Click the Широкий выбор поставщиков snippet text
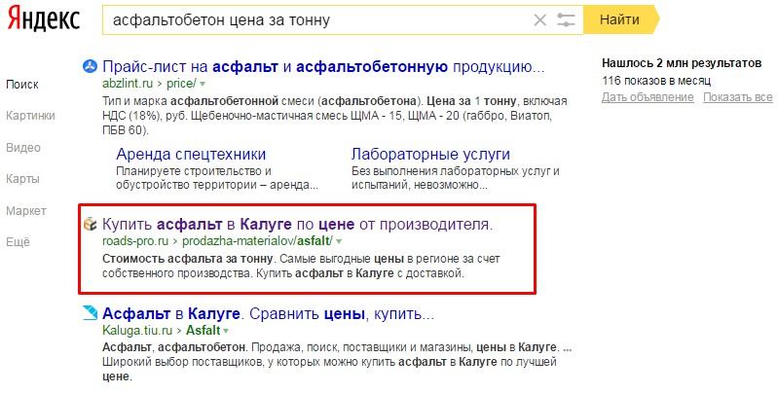The width and height of the screenshot is (778, 394). [x=329, y=369]
